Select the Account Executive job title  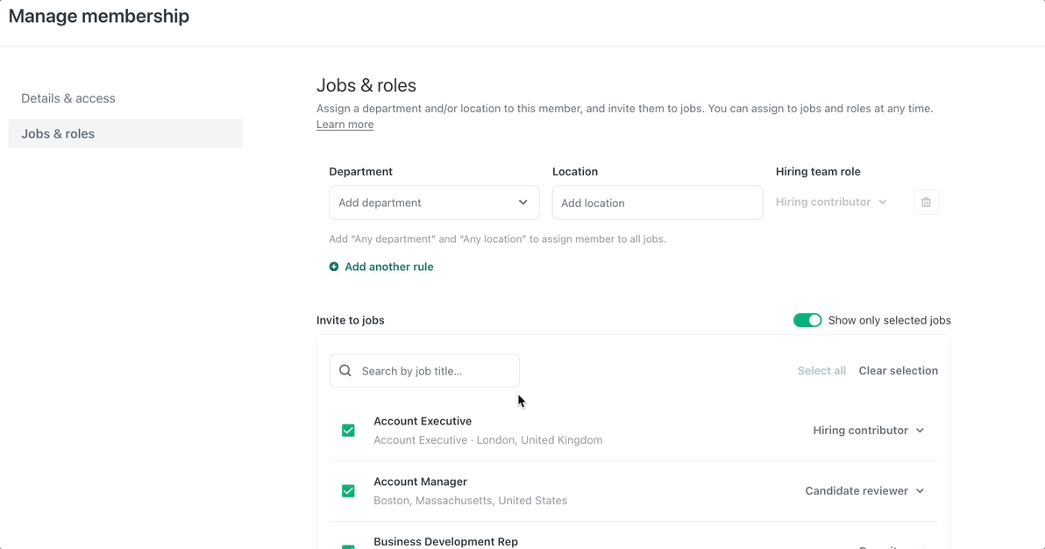423,421
